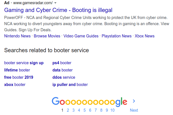Open "Gaming and Cyber Crime" ad headline
173x115 pixels.
coord(58,10)
